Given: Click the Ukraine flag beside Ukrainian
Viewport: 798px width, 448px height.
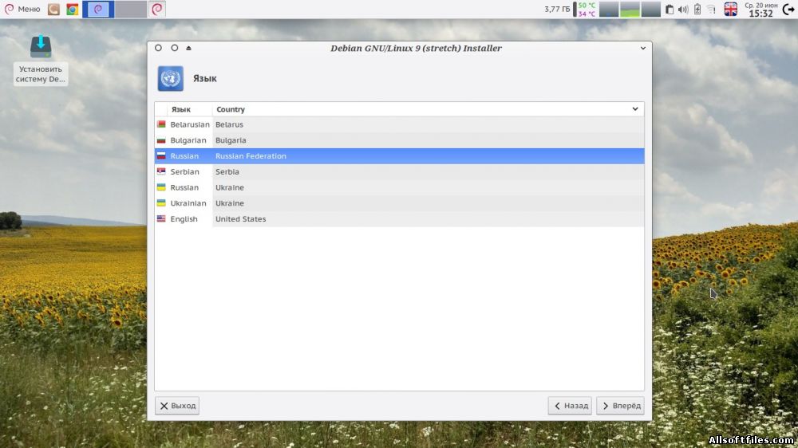Looking at the screenshot, I should click(x=161, y=203).
